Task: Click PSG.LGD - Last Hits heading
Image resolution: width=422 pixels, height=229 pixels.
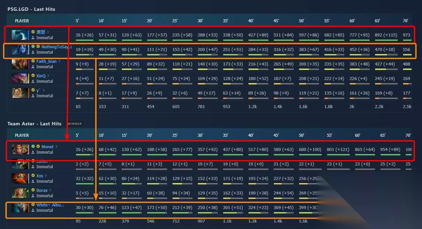Action: [x=31, y=9]
